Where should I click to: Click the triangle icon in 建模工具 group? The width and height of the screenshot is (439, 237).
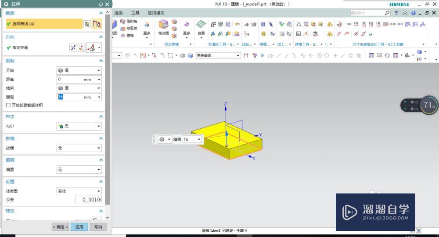pyautogui.click(x=299, y=24)
